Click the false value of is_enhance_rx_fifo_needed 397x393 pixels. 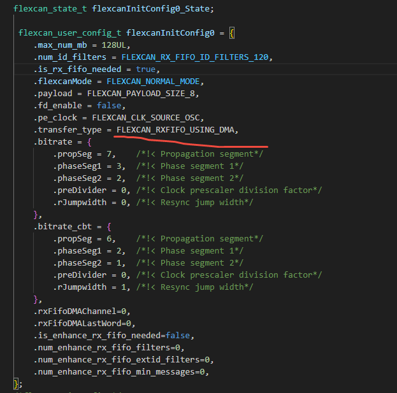178,336
